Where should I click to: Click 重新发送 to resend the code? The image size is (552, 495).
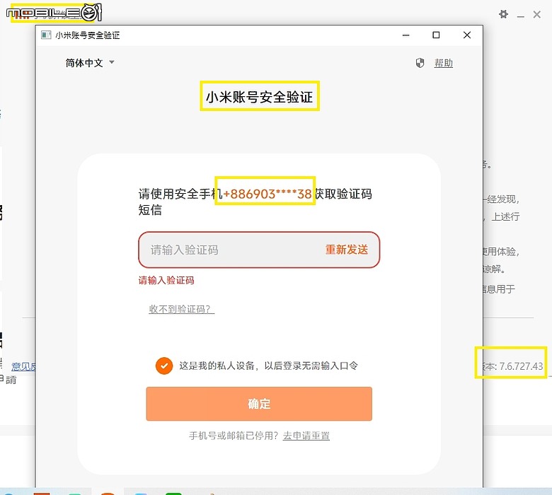(x=346, y=250)
